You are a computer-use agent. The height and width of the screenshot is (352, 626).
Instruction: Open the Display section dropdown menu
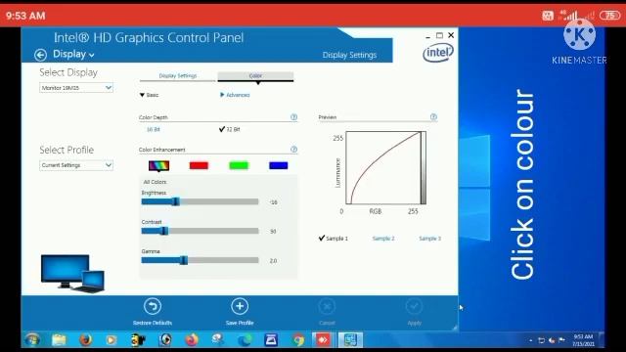coord(73,55)
